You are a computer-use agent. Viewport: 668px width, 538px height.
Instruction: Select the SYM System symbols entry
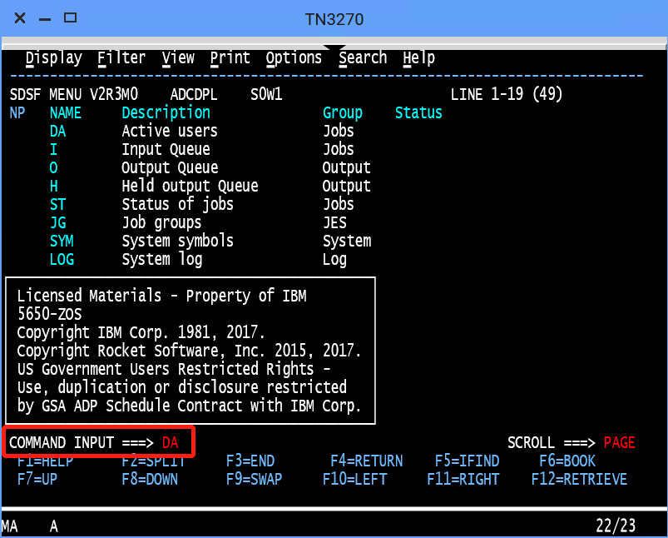click(62, 242)
